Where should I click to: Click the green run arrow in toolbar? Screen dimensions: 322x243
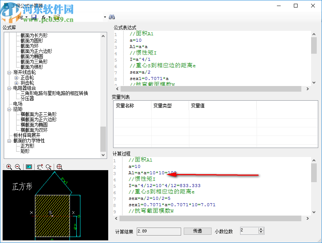pyautogui.click(x=11, y=17)
